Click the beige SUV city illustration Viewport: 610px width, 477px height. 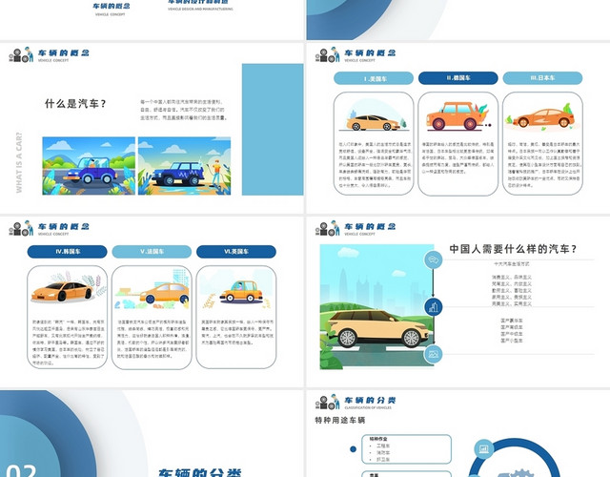(x=376, y=307)
